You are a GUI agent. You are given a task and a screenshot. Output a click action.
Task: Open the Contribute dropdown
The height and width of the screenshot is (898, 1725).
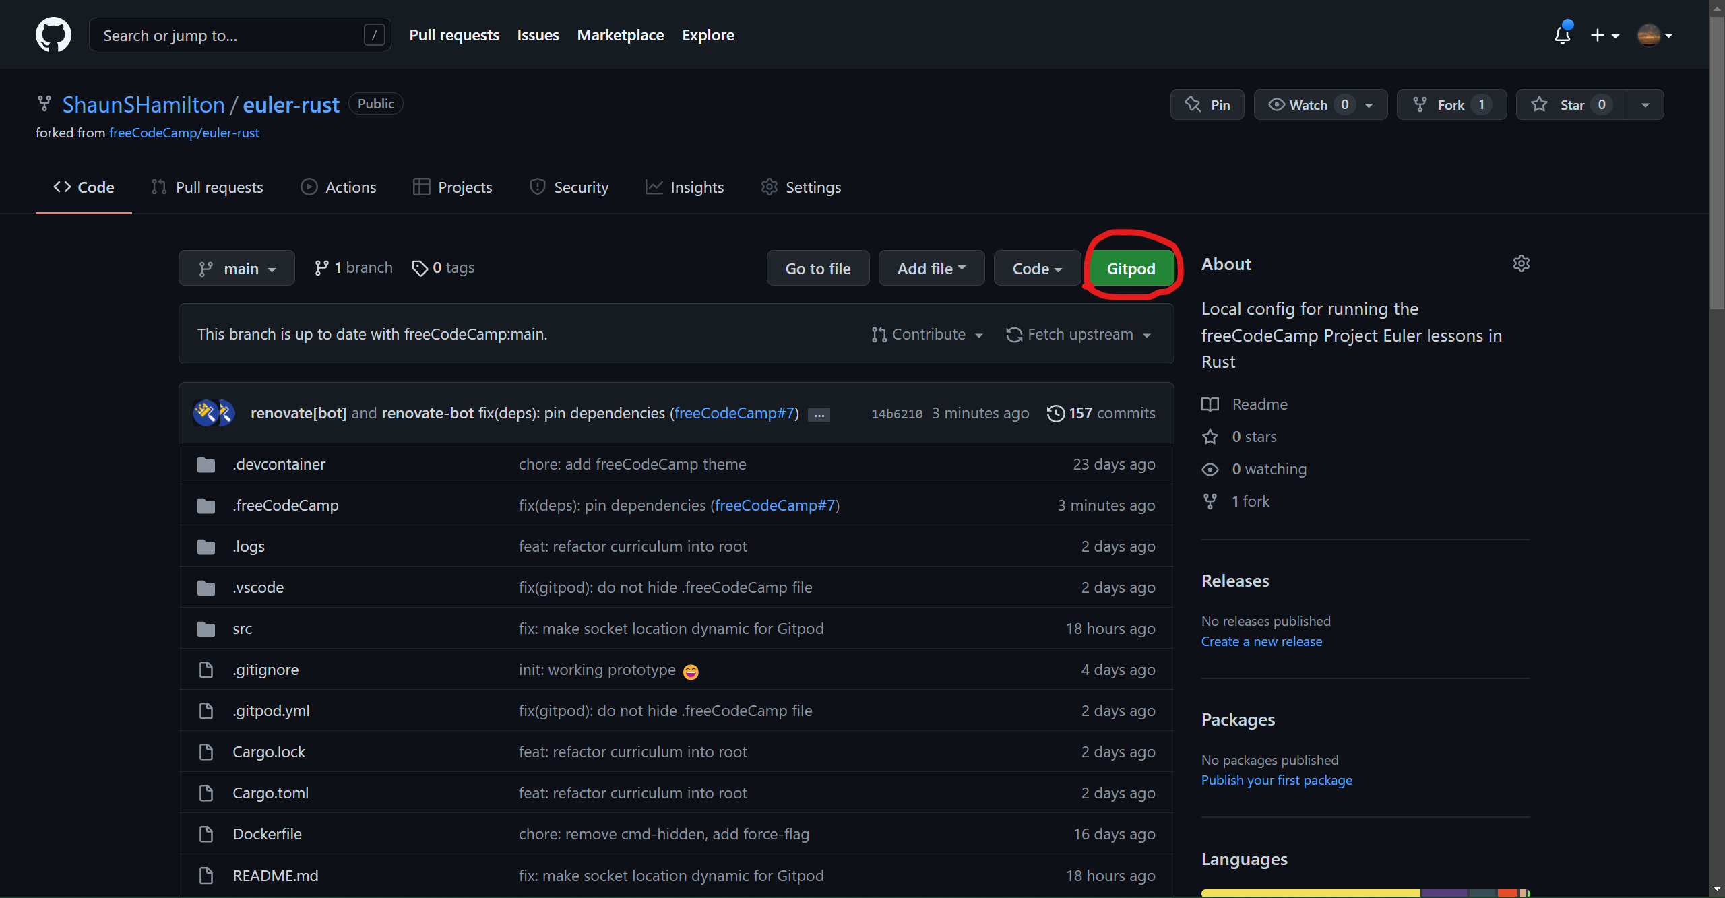[927, 334]
